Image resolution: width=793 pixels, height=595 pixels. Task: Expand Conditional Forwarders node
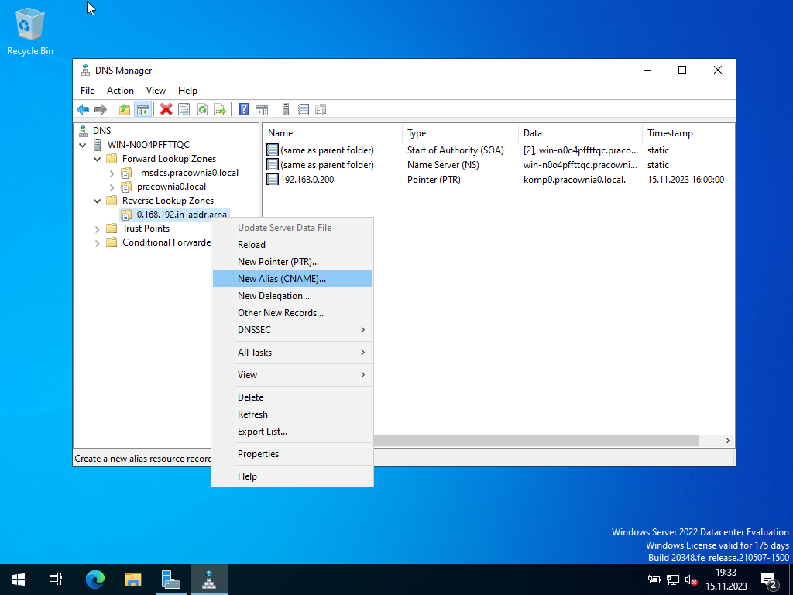[97, 242]
